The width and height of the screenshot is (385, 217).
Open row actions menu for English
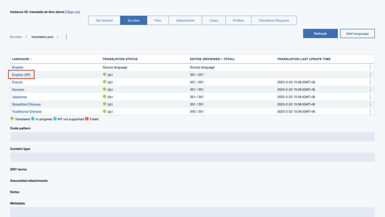click(370, 67)
